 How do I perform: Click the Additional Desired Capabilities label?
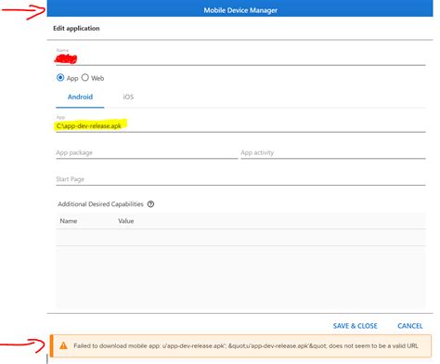tap(100, 204)
